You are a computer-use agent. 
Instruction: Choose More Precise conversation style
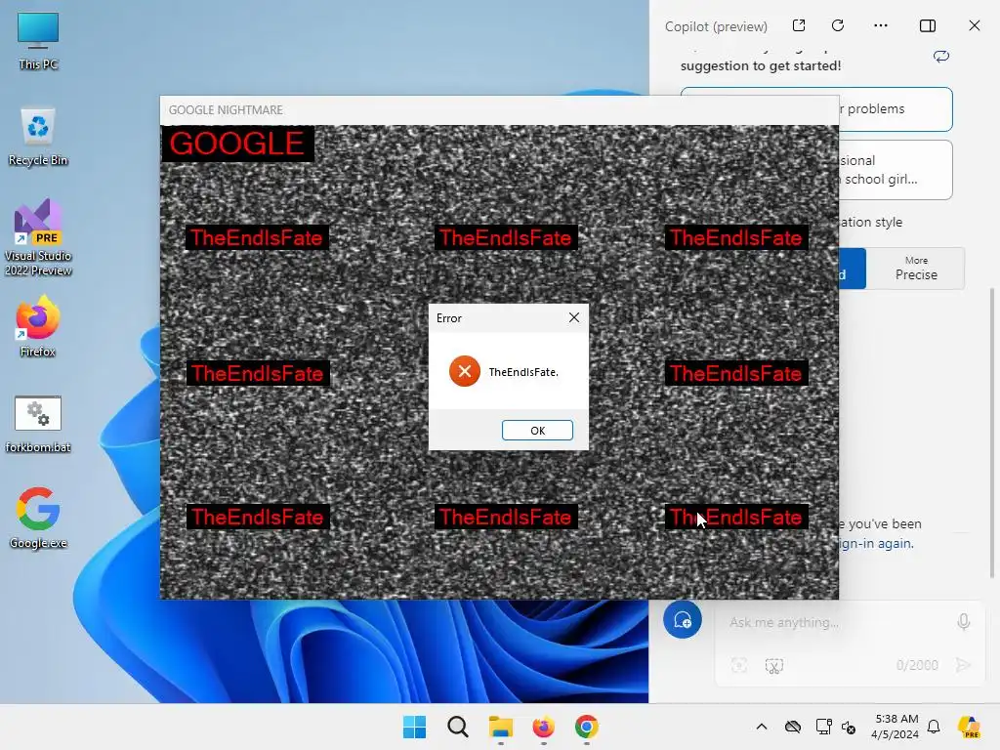click(916, 269)
